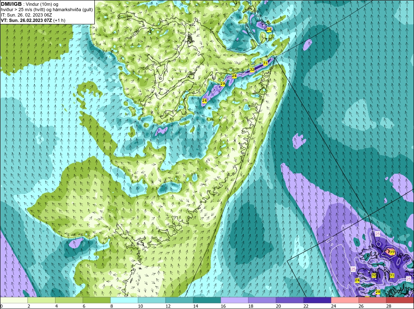
Task: Click the yellow gust label 35
Action: click(392, 252)
